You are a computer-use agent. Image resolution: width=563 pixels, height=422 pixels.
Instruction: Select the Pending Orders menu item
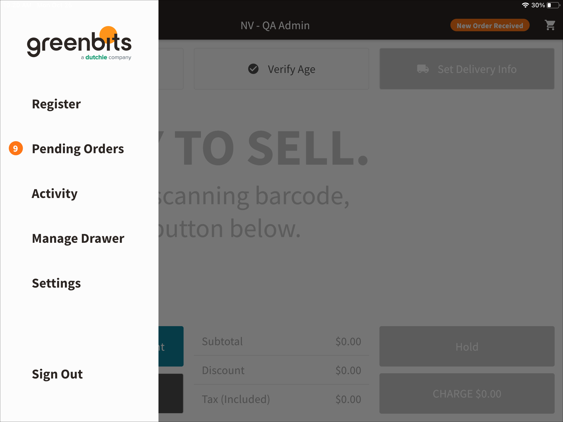[78, 148]
